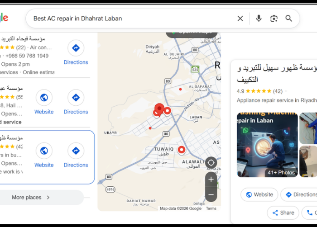Open map Terms link

211,208
